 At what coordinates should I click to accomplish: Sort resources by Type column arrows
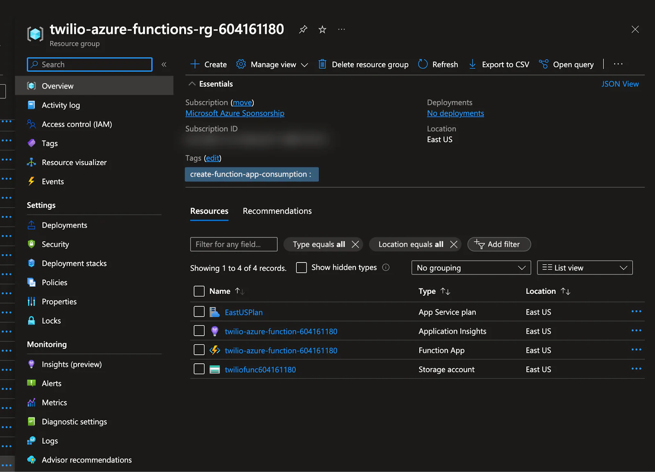click(x=445, y=291)
